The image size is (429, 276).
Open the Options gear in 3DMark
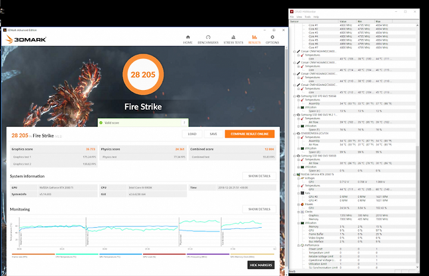[x=272, y=40]
